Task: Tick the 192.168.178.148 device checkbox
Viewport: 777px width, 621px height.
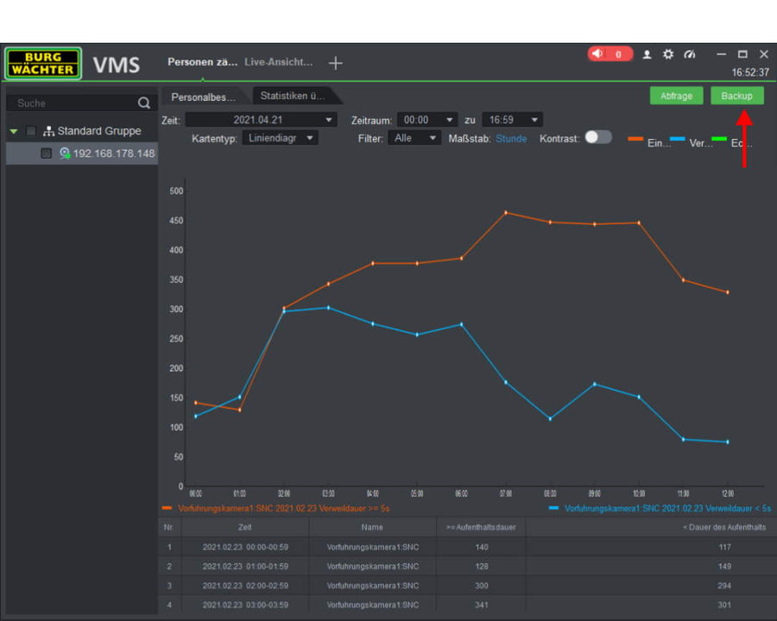Action: pyautogui.click(x=47, y=154)
